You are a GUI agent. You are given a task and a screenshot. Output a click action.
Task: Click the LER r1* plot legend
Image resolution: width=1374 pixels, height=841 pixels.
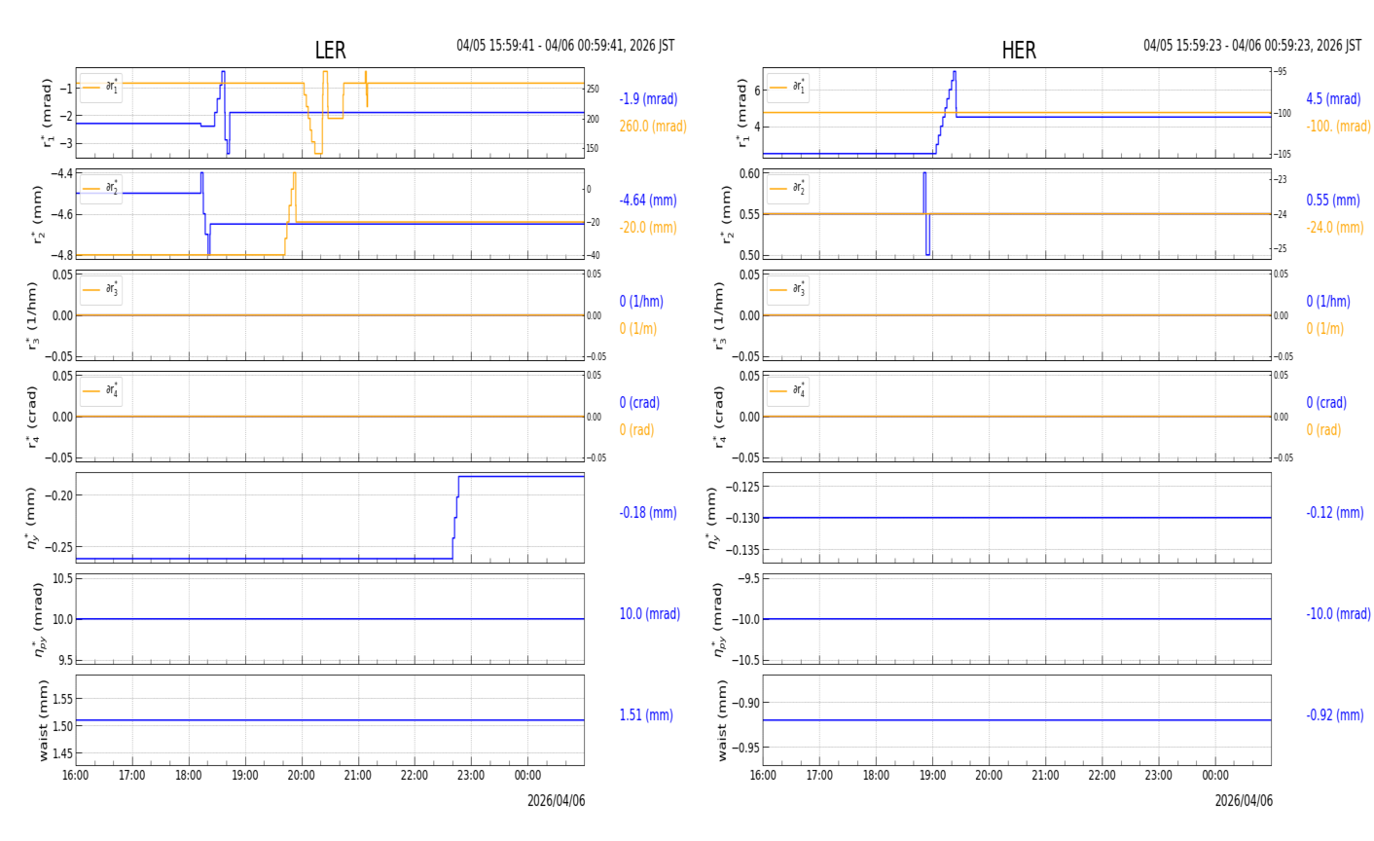pos(101,88)
